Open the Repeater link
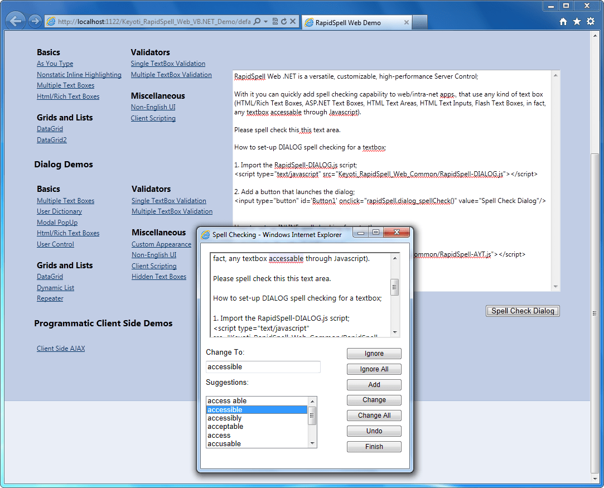This screenshot has width=604, height=488. 50,298
